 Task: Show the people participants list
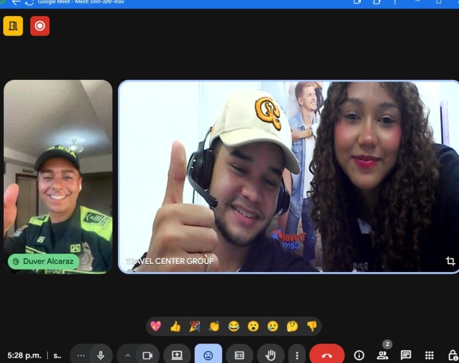coord(382,355)
